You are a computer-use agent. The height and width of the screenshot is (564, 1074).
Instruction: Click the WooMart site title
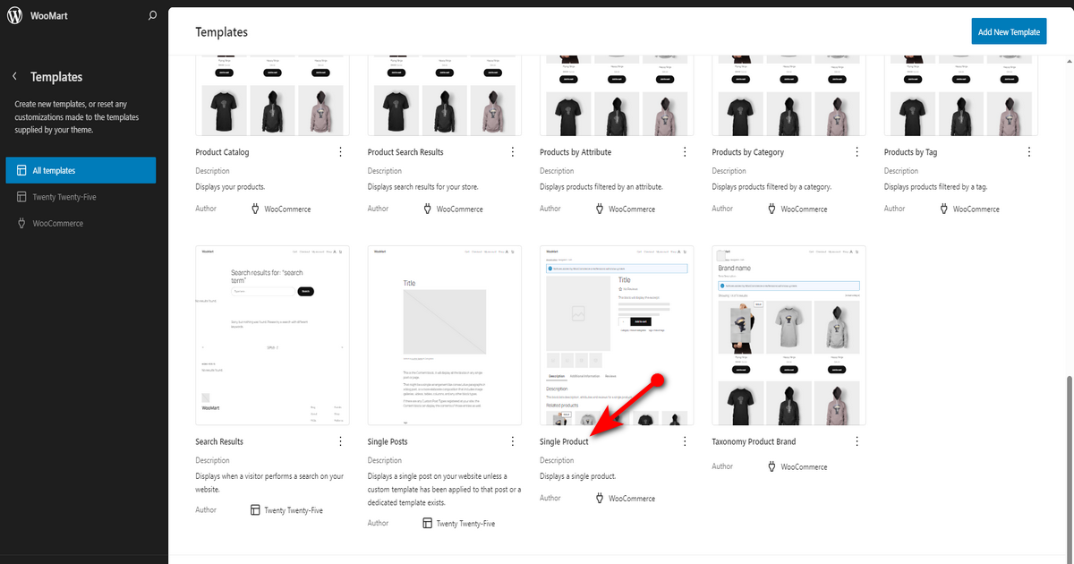(47, 16)
